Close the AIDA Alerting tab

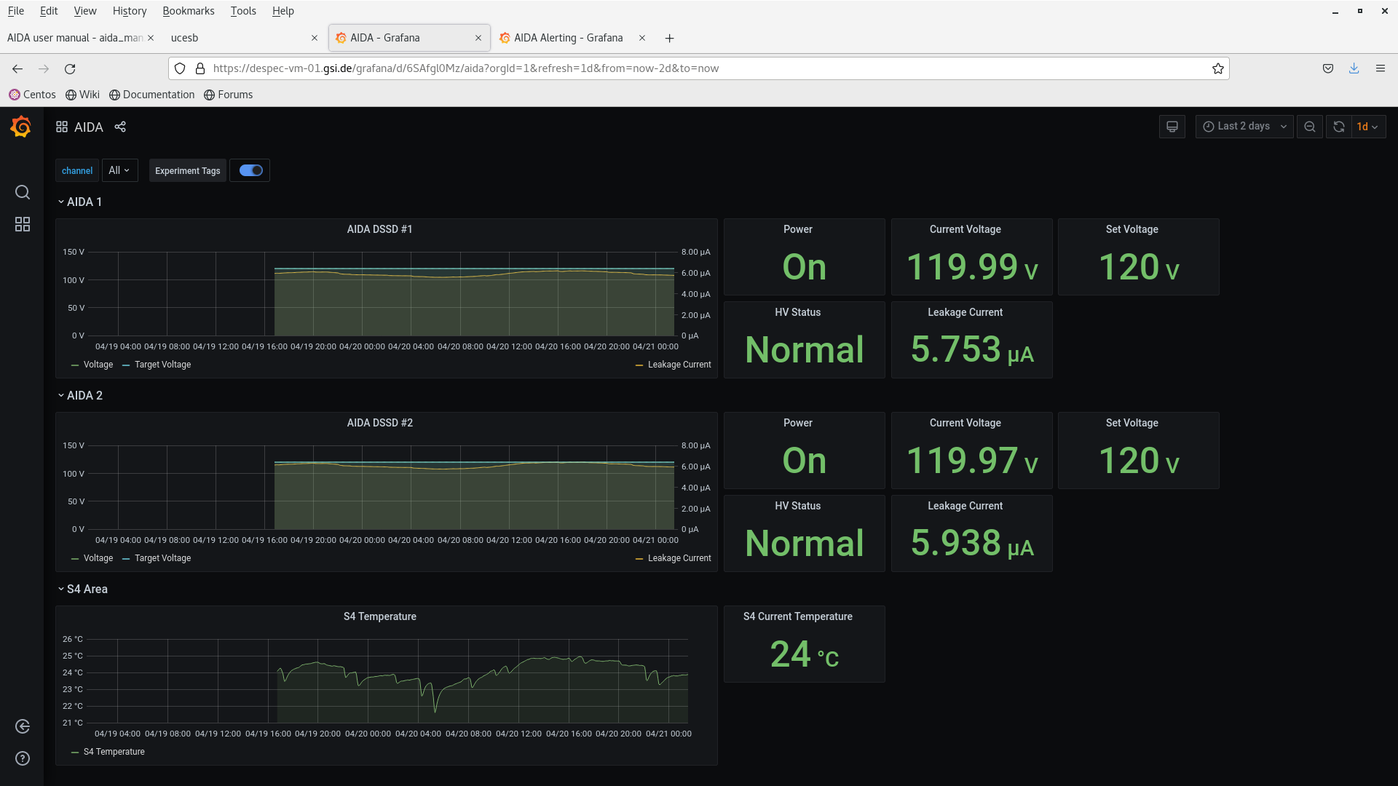pyautogui.click(x=642, y=38)
